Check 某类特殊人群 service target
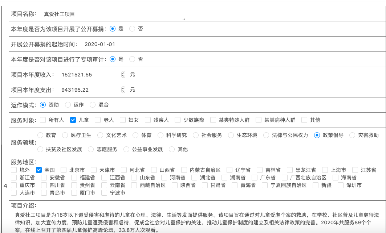386x233 pixels. pyautogui.click(x=213, y=120)
